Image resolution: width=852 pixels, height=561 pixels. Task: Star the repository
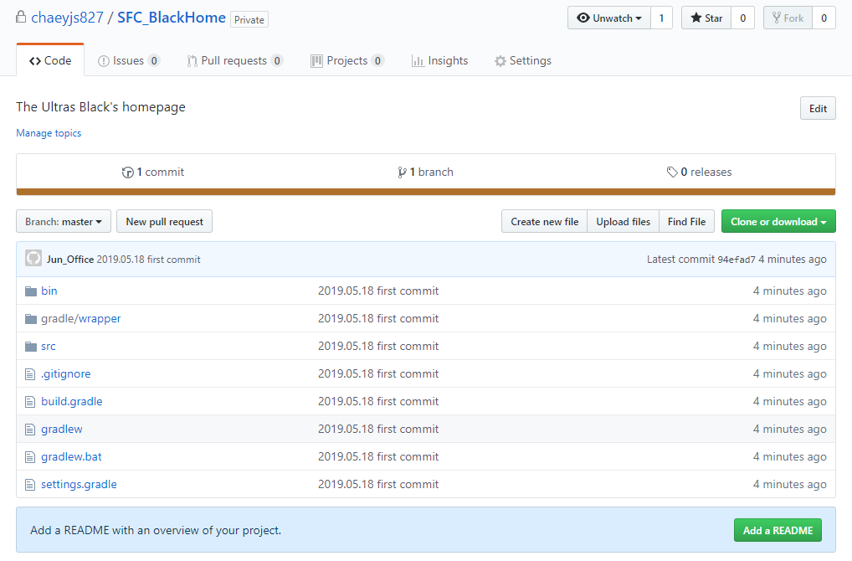706,18
